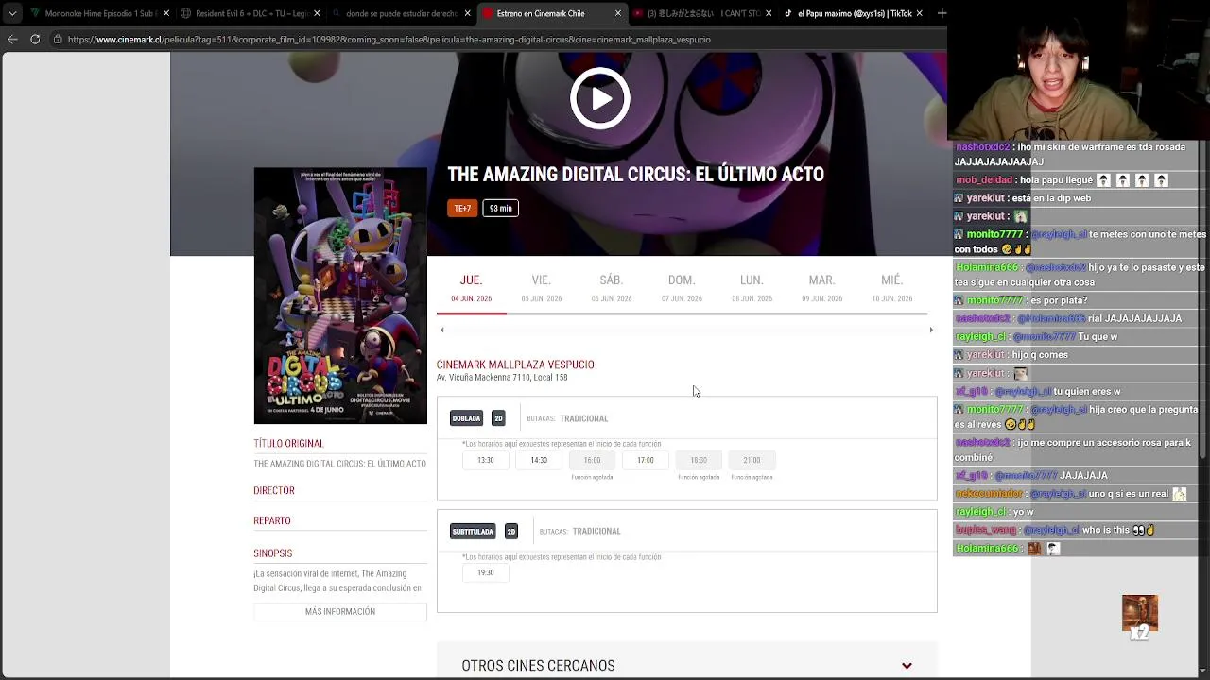Select JUE. 04 JUN. date
Viewport: 1210px width, 680px height.
(x=471, y=289)
